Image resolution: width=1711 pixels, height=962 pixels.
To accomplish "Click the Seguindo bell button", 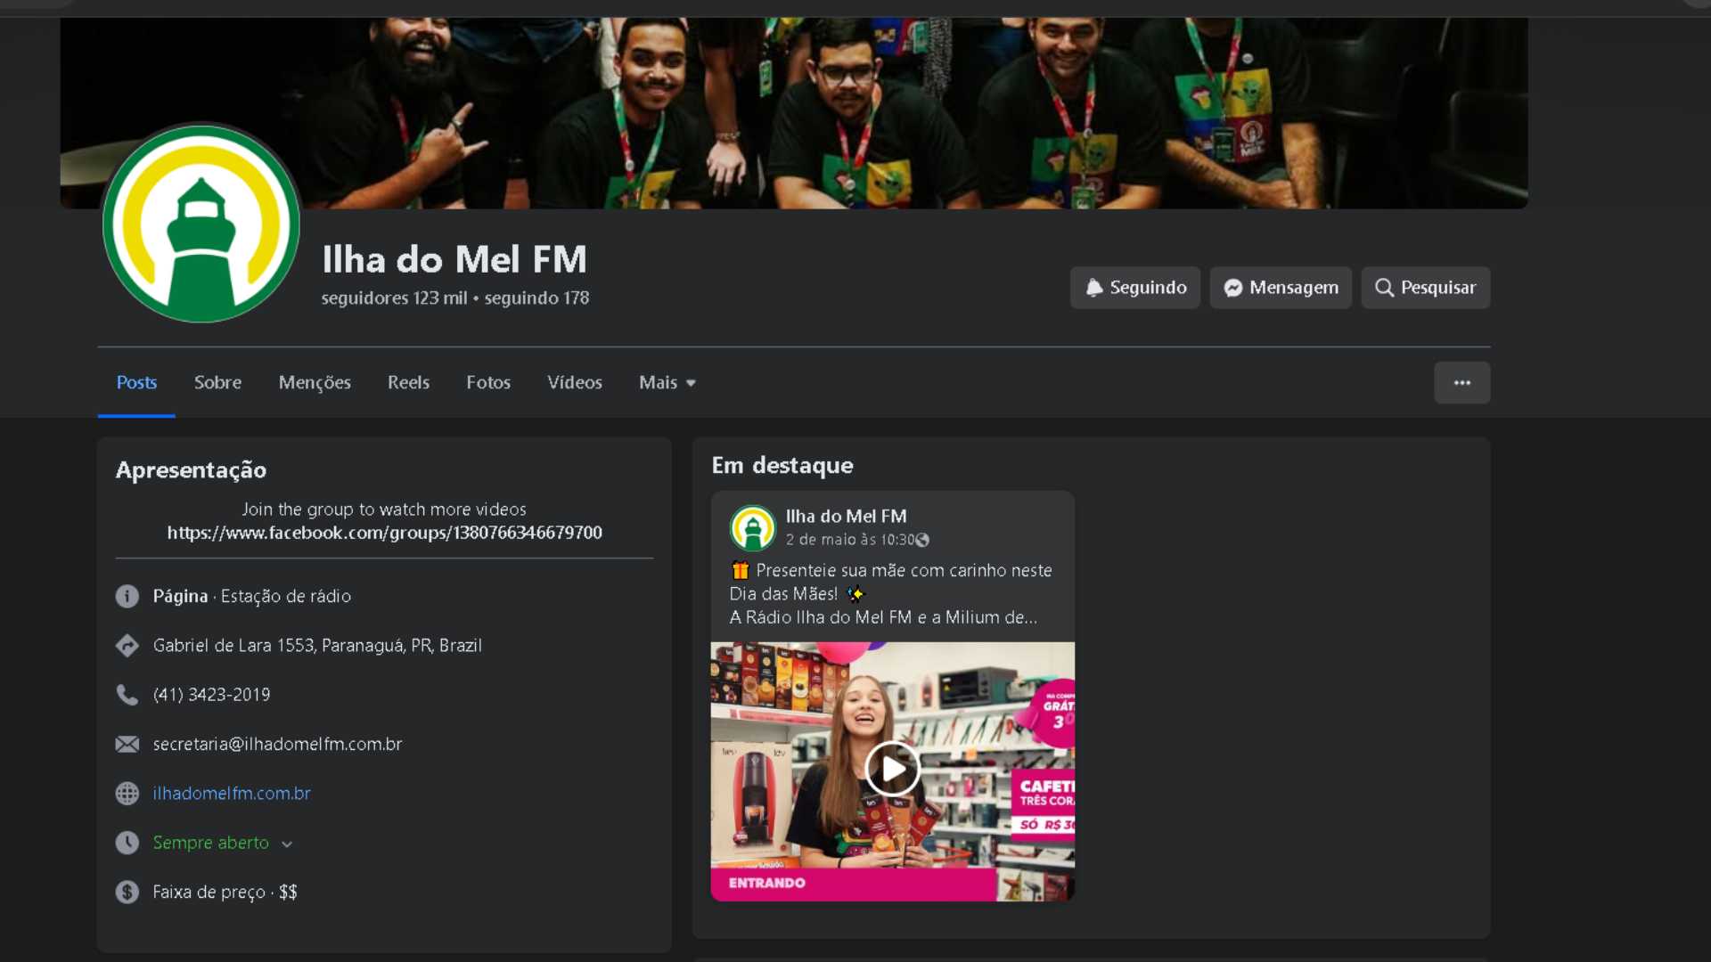I will 1134,288.
